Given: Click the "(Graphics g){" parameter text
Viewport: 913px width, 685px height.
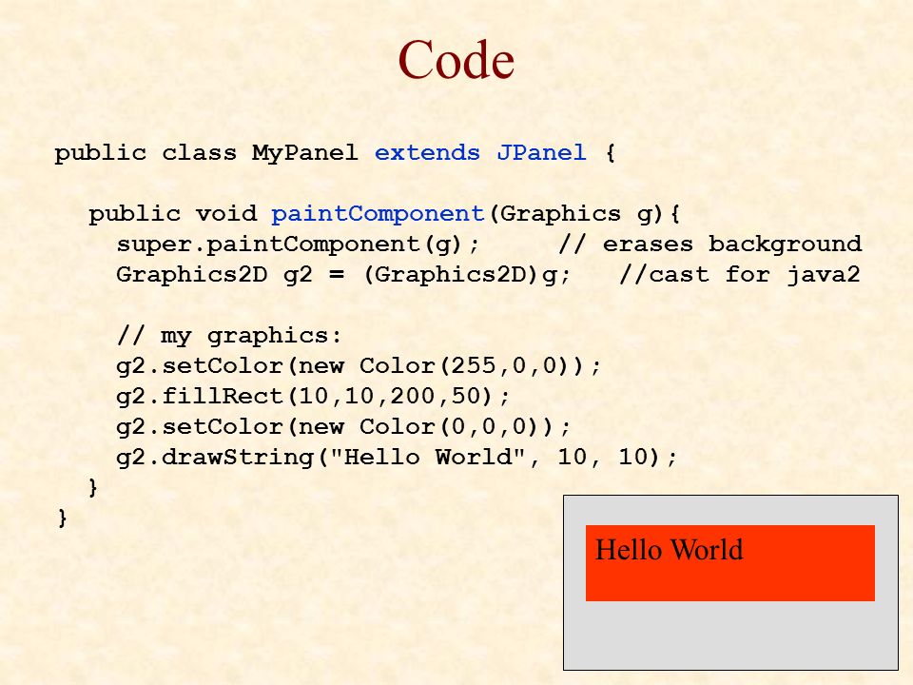Looking at the screenshot, I should click(584, 214).
